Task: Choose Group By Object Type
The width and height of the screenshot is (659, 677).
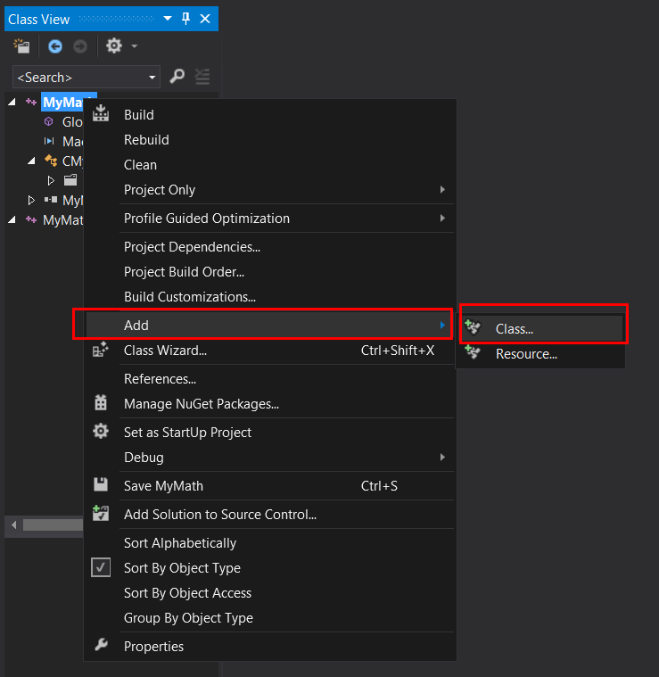Action: coord(269,618)
